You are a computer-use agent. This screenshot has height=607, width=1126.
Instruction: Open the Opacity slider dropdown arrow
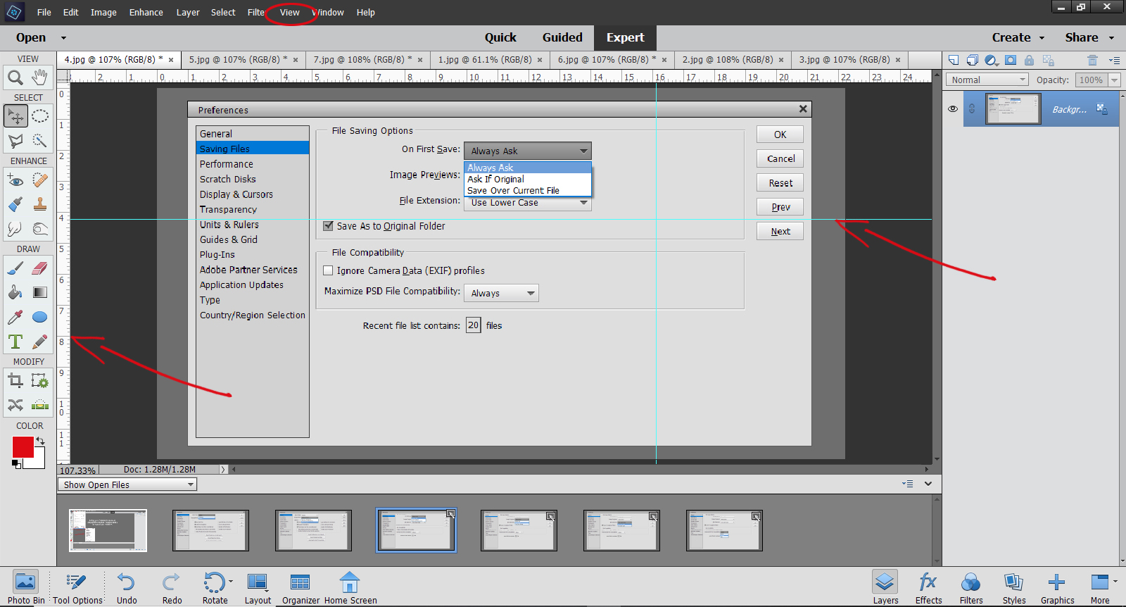1115,80
